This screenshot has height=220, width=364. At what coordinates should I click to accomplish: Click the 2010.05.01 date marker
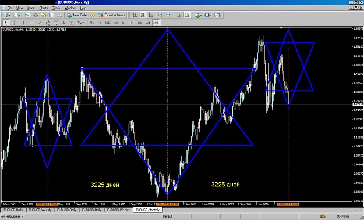[288, 204]
